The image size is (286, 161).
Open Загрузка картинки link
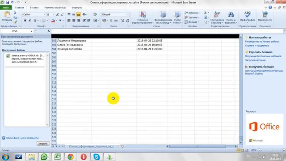coord(255,60)
